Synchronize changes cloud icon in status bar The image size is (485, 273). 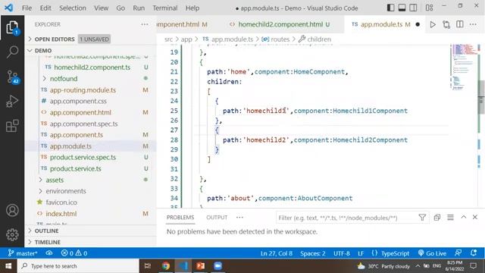pyautogui.click(x=49, y=253)
